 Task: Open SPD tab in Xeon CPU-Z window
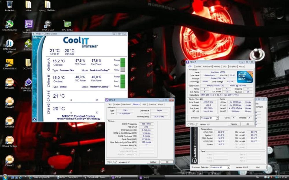tap(225, 67)
